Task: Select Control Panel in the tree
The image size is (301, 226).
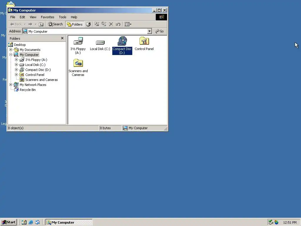Action: point(35,75)
